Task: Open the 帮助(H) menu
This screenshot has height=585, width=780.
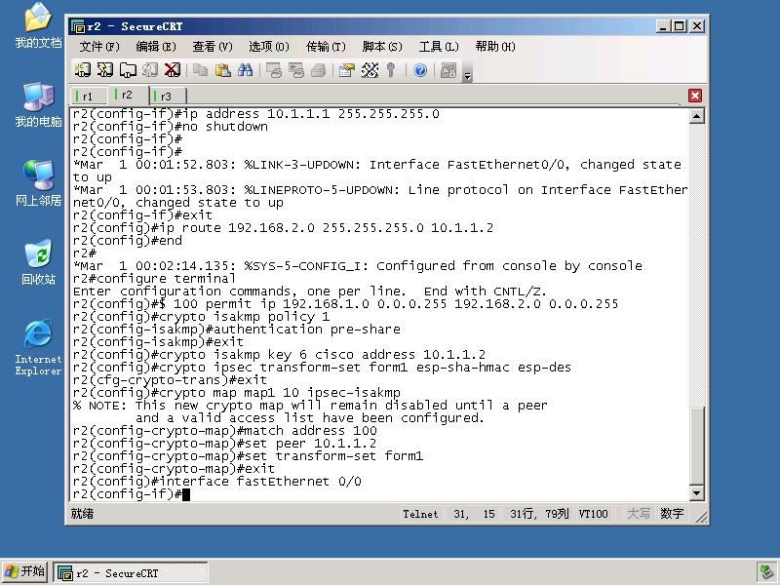Action: click(495, 47)
